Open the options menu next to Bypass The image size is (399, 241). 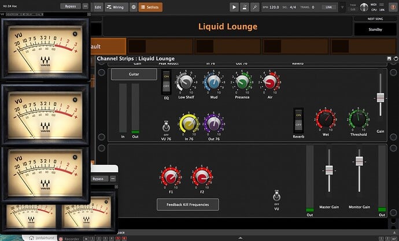tap(86, 6)
